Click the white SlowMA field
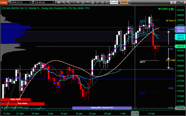Image resolution: width=186 pixels, height=116 pixels. tap(114, 2)
